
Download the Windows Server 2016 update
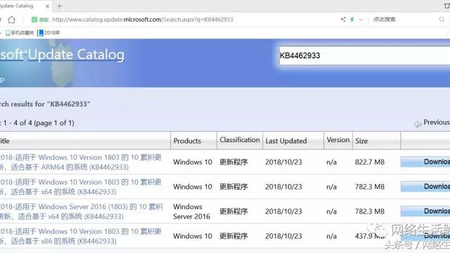(x=425, y=212)
